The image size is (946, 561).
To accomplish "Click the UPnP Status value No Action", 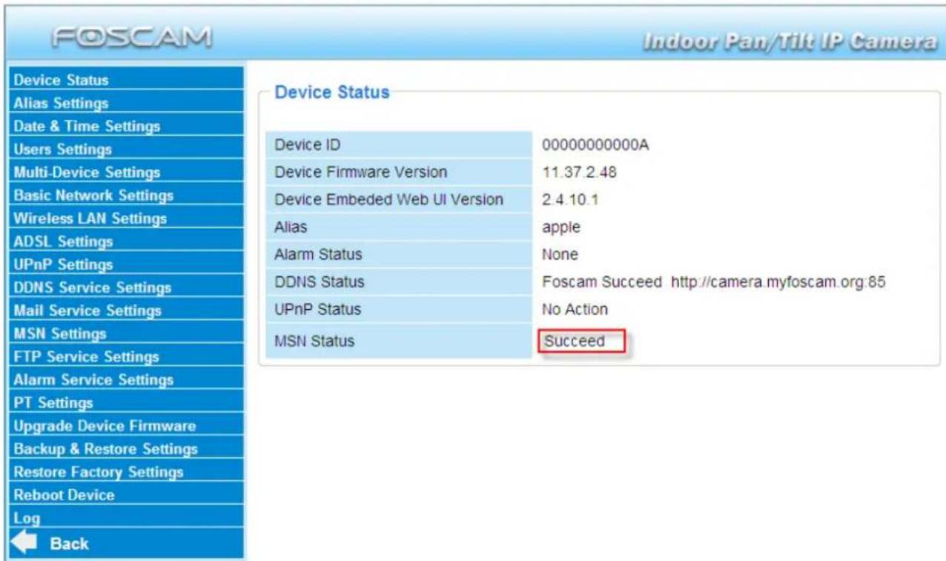I will point(575,309).
